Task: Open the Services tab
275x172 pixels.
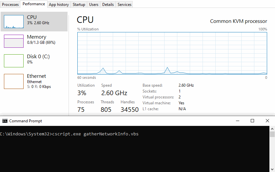Action: pyautogui.click(x=125, y=5)
